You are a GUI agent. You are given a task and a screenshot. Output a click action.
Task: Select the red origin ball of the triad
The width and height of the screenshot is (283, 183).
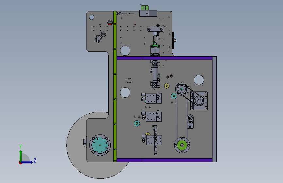[x=20, y=162]
